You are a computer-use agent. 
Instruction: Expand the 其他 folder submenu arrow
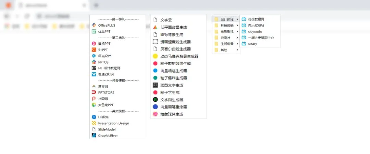coord(237,50)
